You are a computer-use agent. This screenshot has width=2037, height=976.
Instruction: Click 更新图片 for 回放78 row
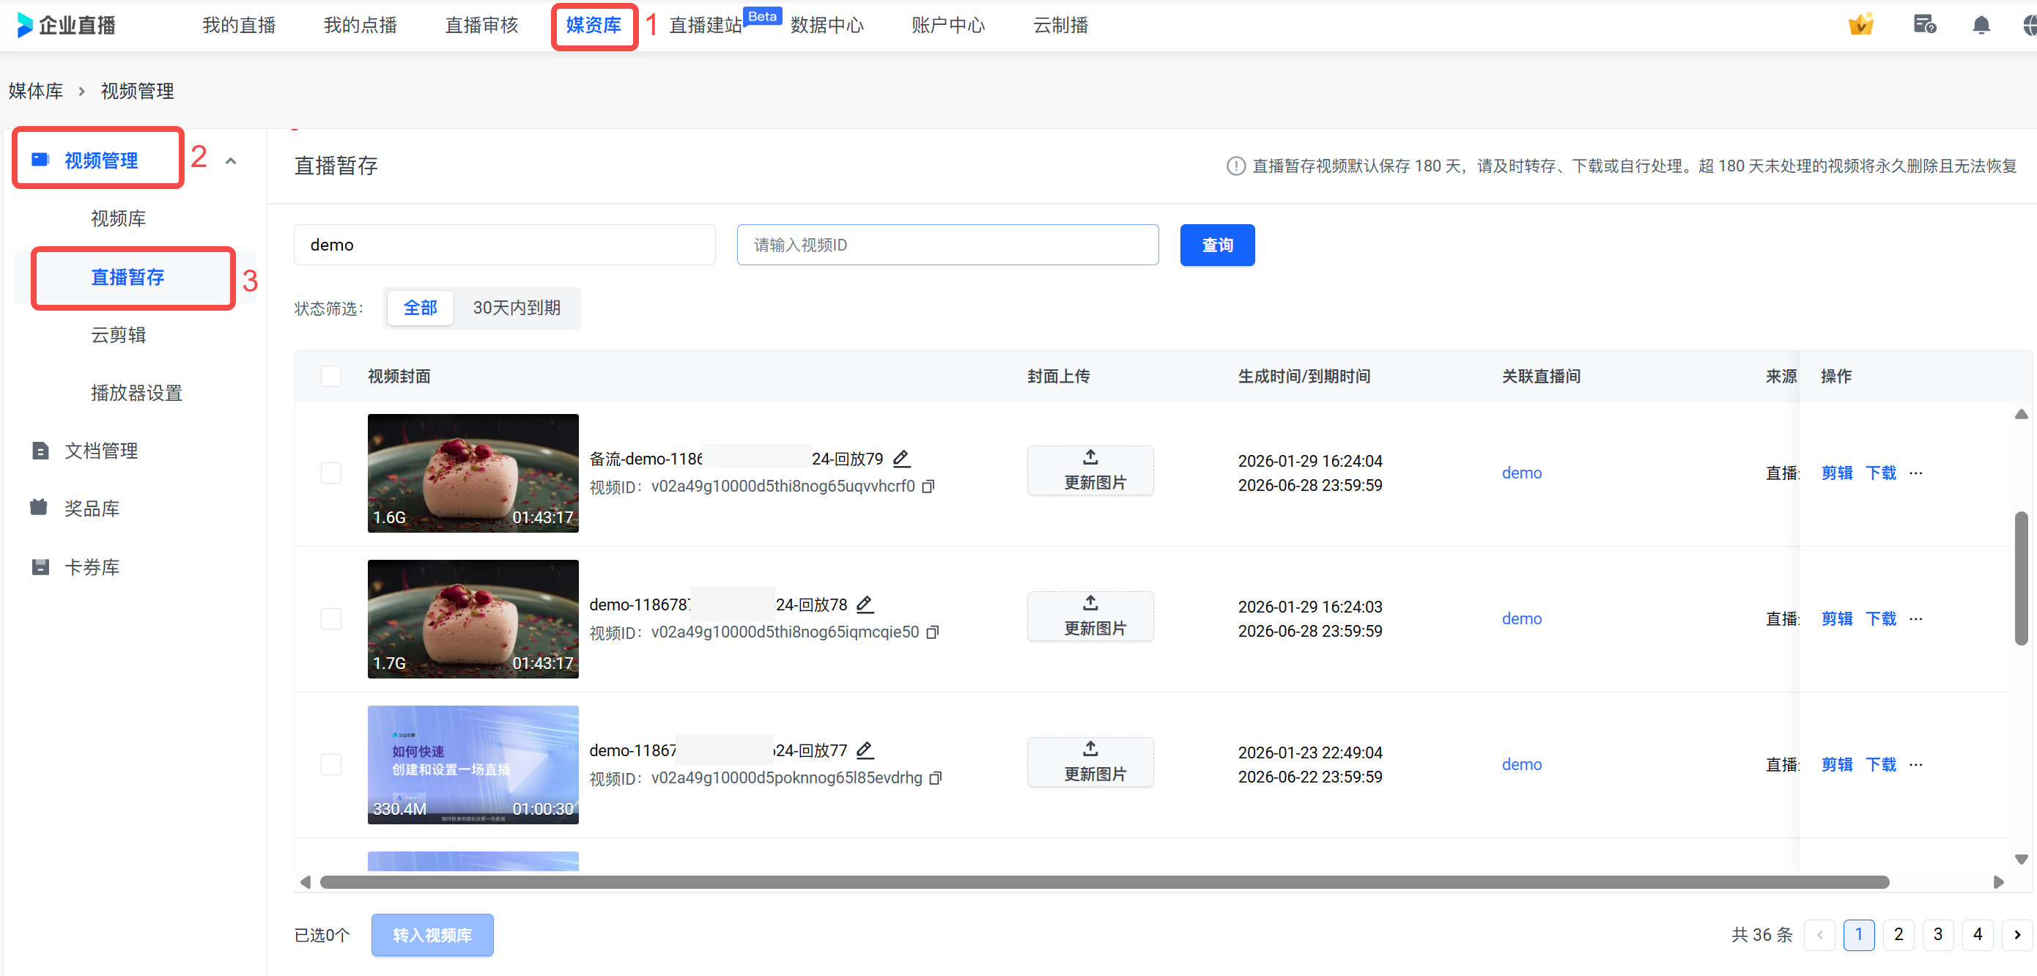click(1090, 616)
